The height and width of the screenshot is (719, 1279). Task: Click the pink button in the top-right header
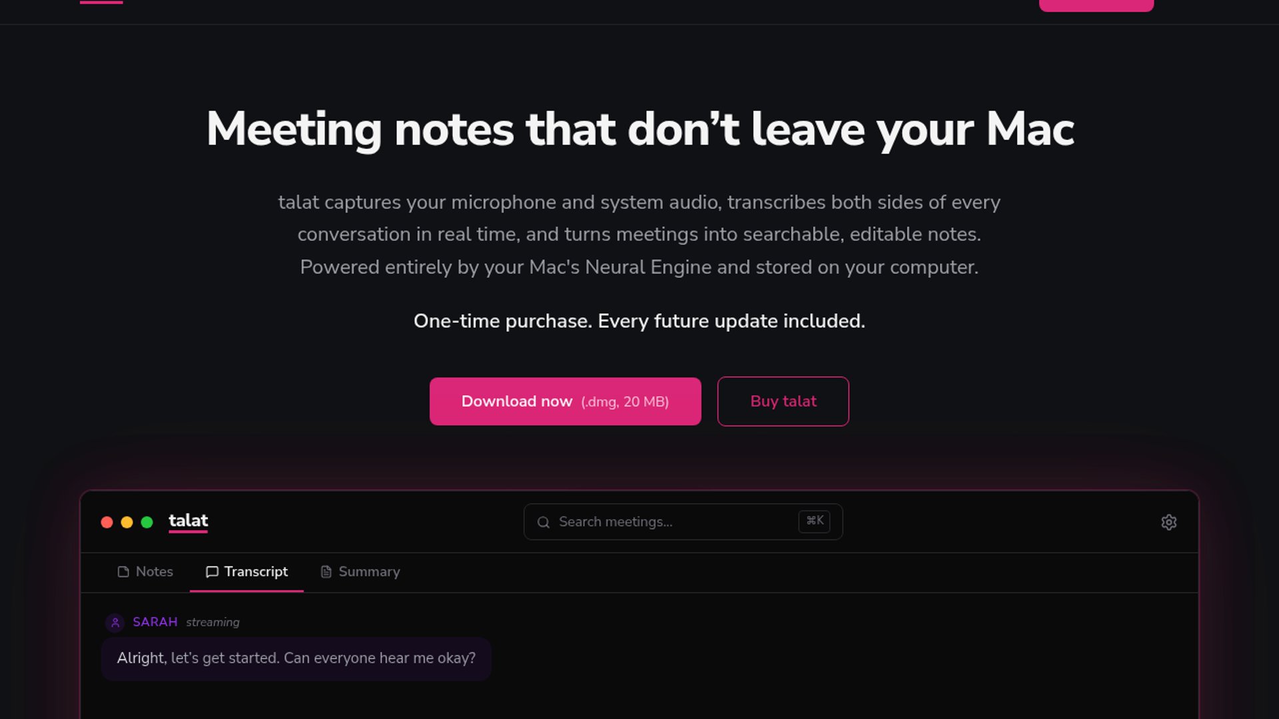1096,5
